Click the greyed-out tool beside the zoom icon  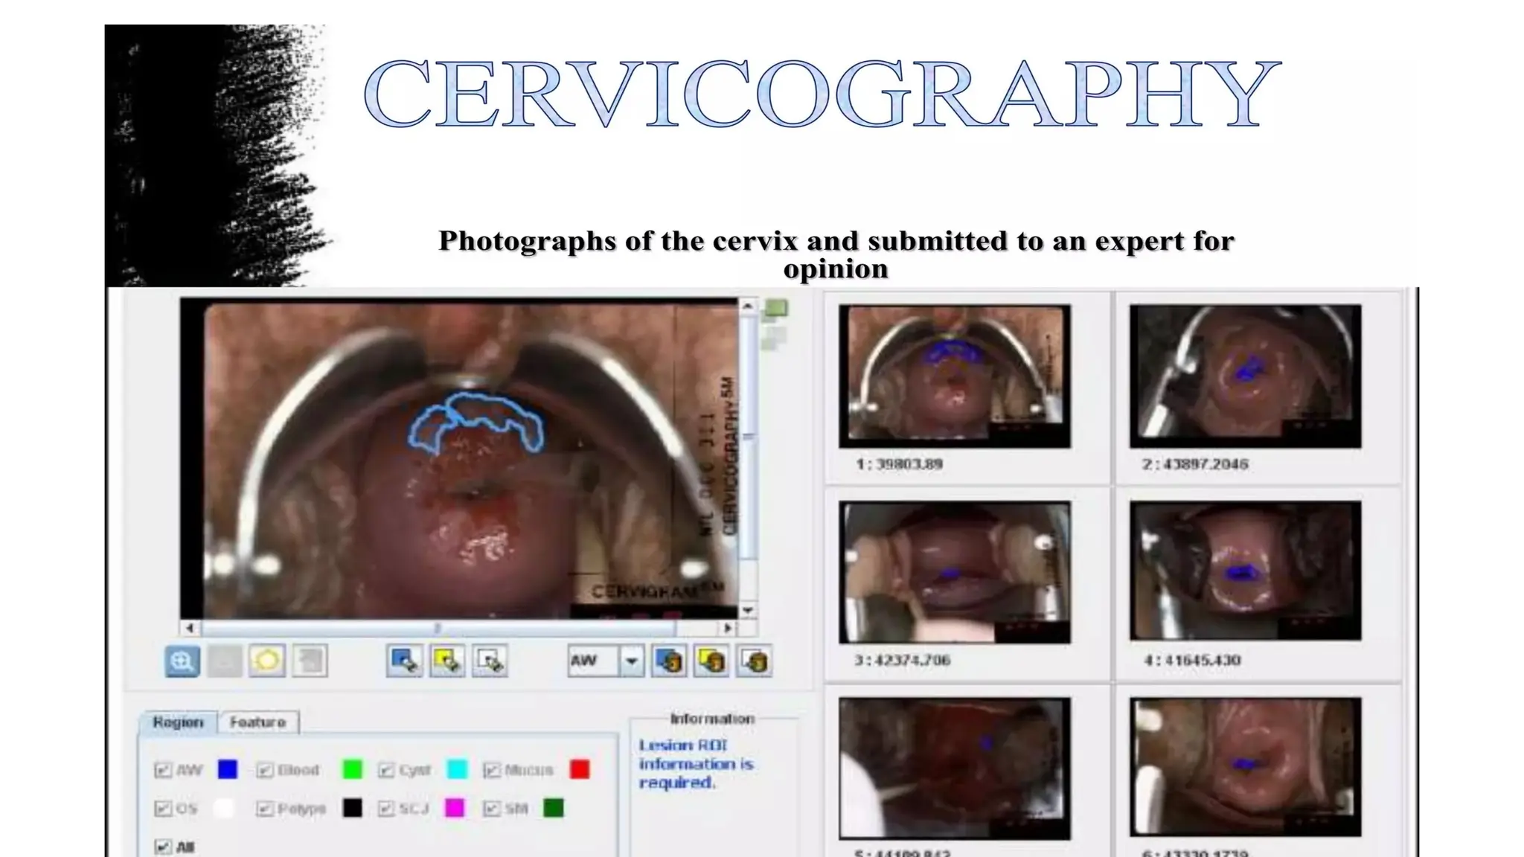tap(224, 661)
